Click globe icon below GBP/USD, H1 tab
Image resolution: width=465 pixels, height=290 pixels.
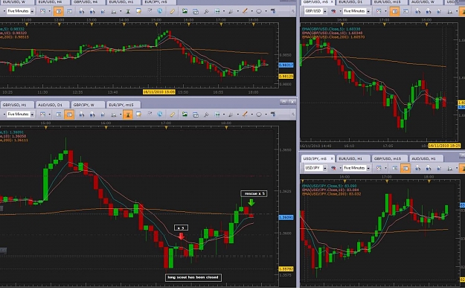[160, 115]
